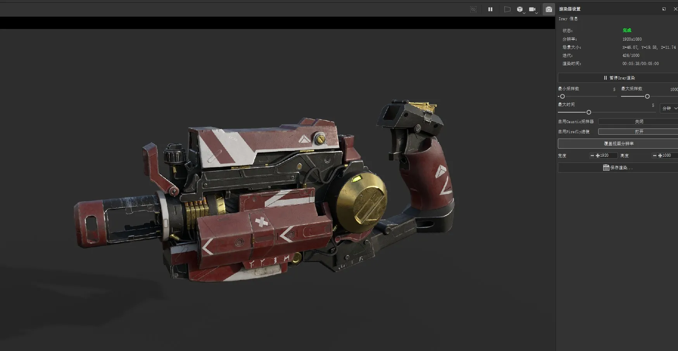Toggle the 覆盖视图分辨率 option
The height and width of the screenshot is (351, 678).
click(x=619, y=144)
